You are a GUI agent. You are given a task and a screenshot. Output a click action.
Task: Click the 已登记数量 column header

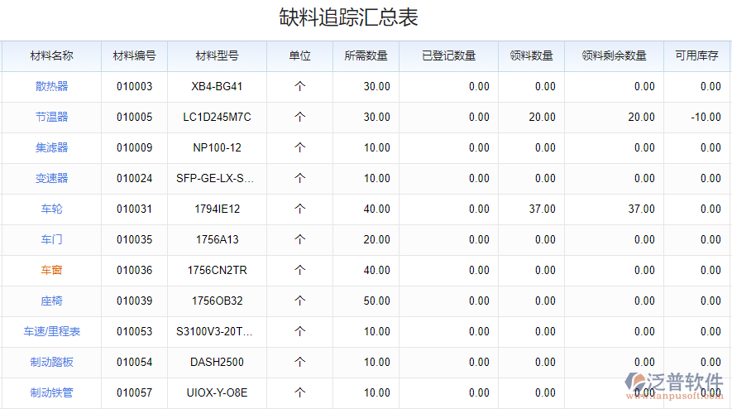point(448,56)
